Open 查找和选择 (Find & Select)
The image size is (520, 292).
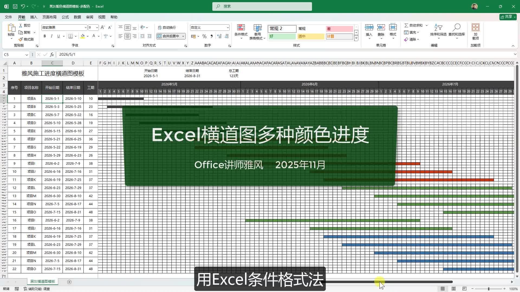click(456, 32)
